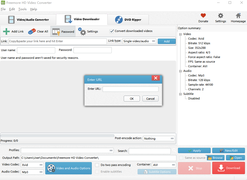
Task: Click the Freemore HD app title icon
Action: point(3,3)
